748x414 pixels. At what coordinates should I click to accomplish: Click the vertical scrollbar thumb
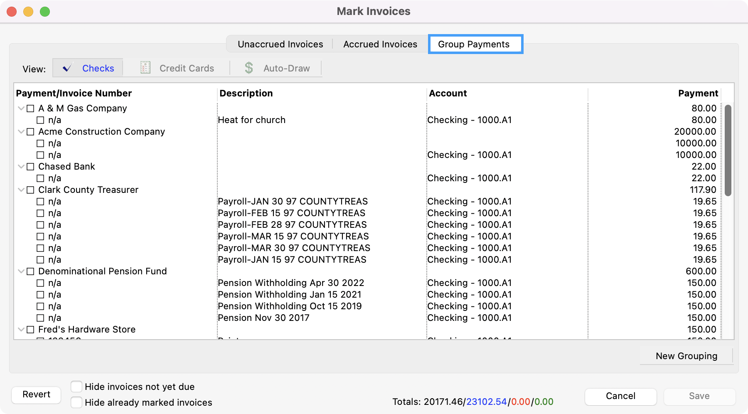[728, 150]
